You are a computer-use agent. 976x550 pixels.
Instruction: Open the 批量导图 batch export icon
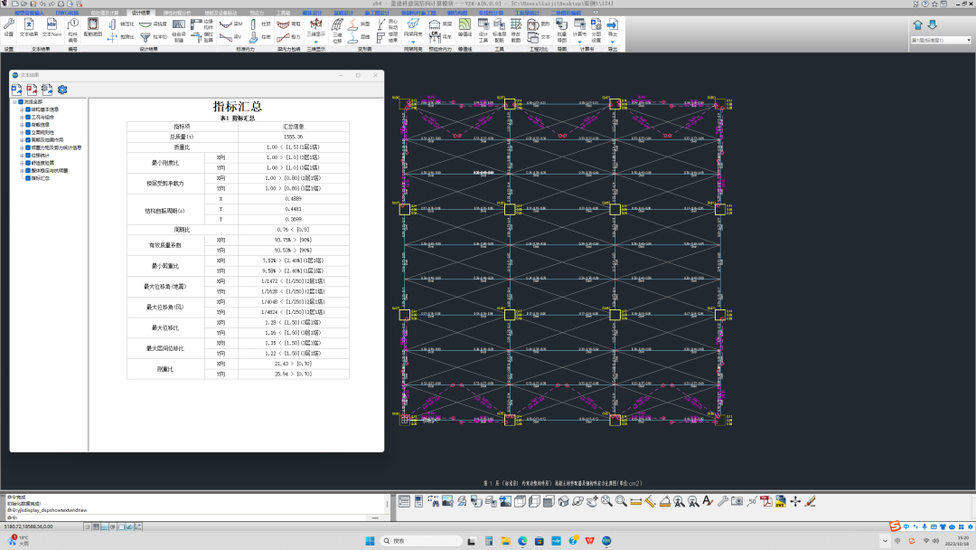[x=561, y=30]
